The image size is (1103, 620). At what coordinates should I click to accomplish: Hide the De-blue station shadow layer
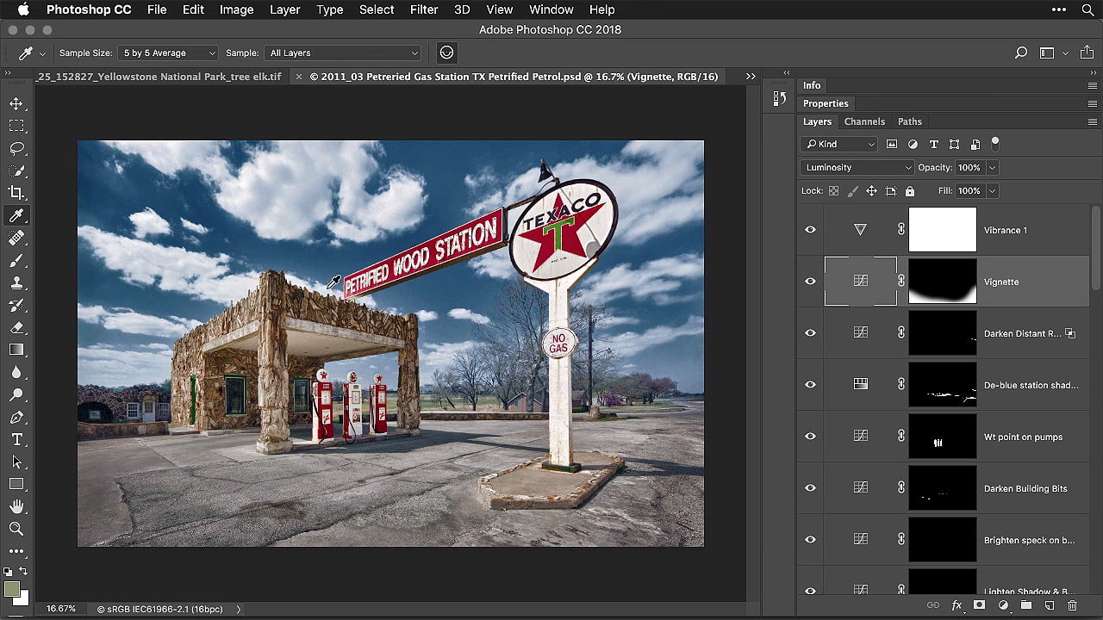810,385
